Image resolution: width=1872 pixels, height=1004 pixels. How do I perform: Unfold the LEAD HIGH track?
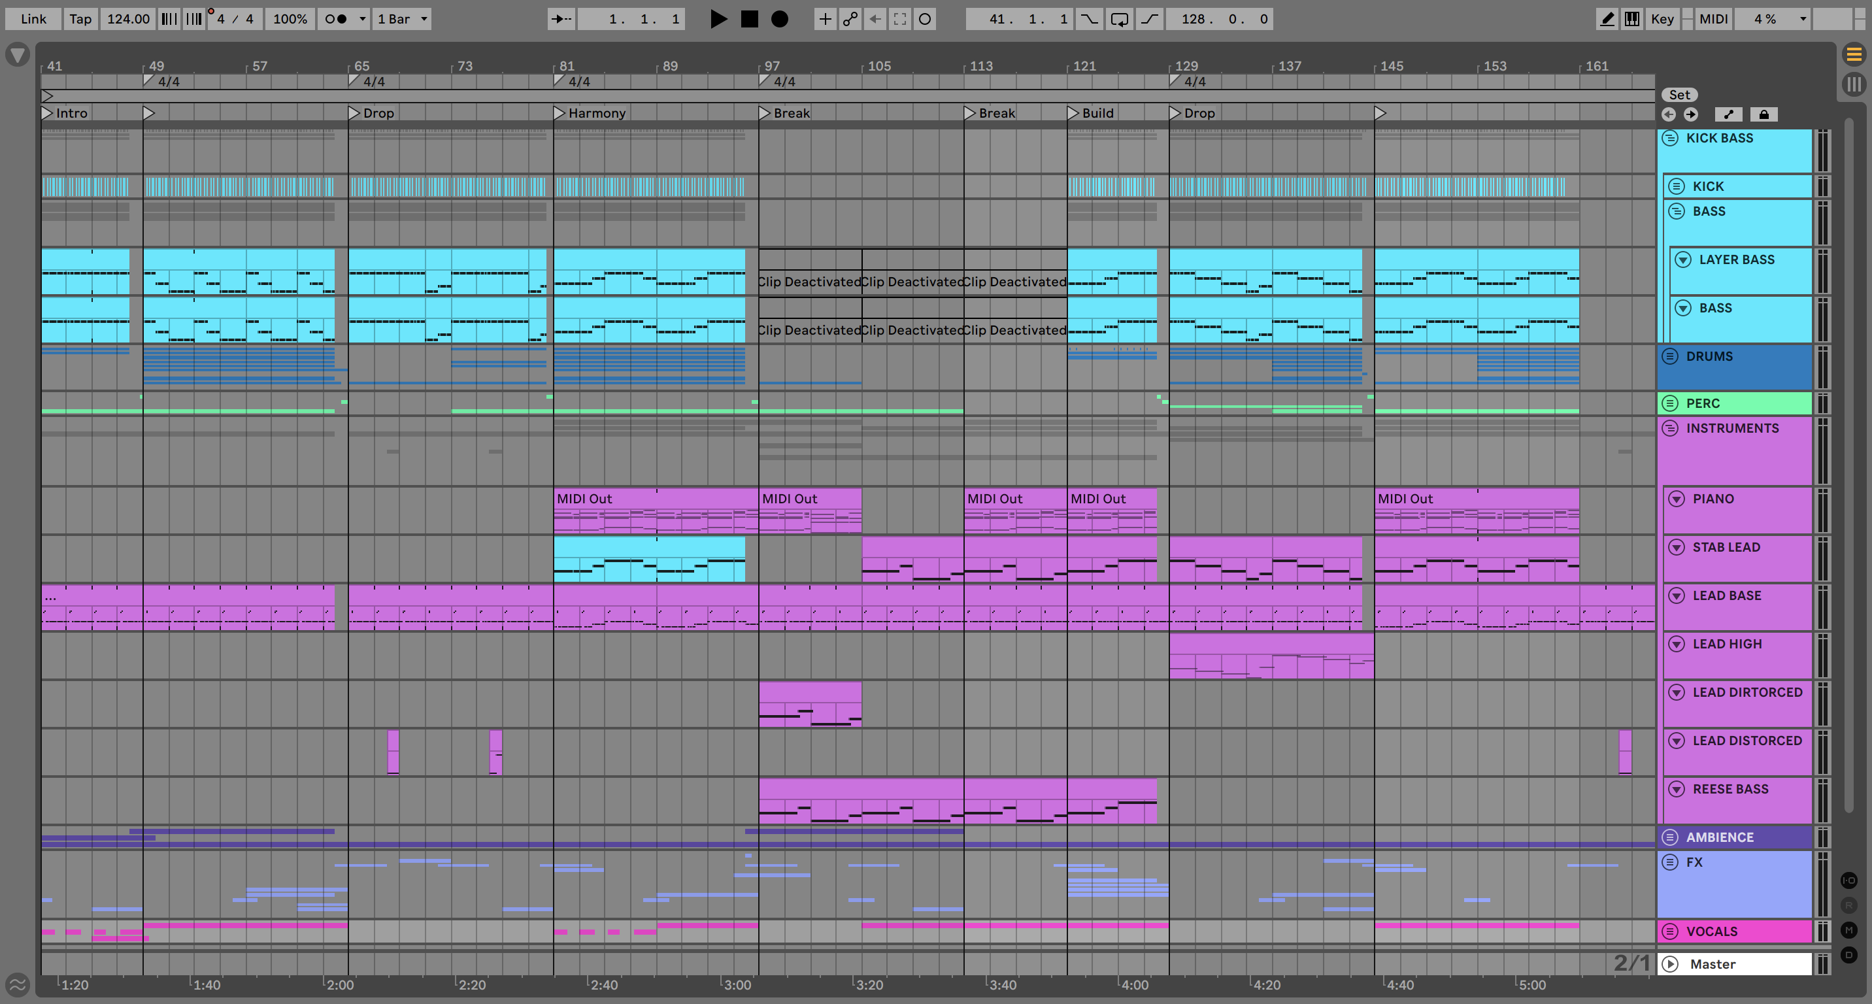point(1677,644)
